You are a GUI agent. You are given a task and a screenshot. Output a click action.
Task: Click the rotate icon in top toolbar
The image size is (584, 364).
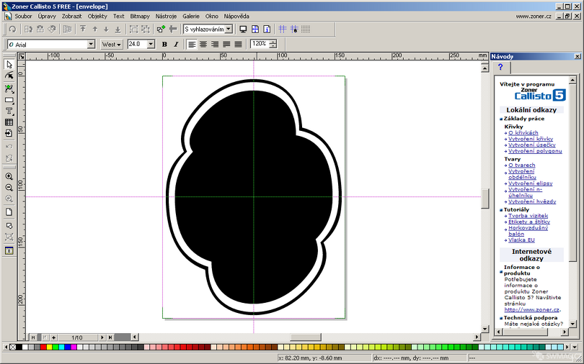[13, 29]
